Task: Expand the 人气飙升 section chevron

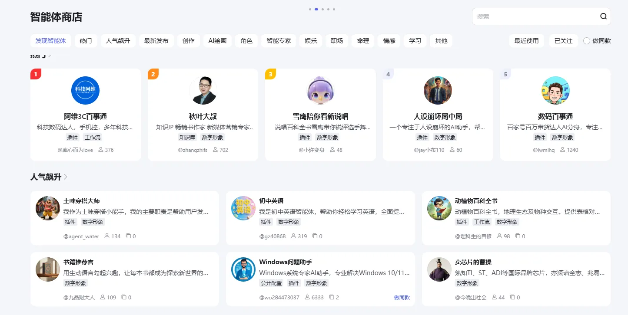Action: [x=66, y=177]
